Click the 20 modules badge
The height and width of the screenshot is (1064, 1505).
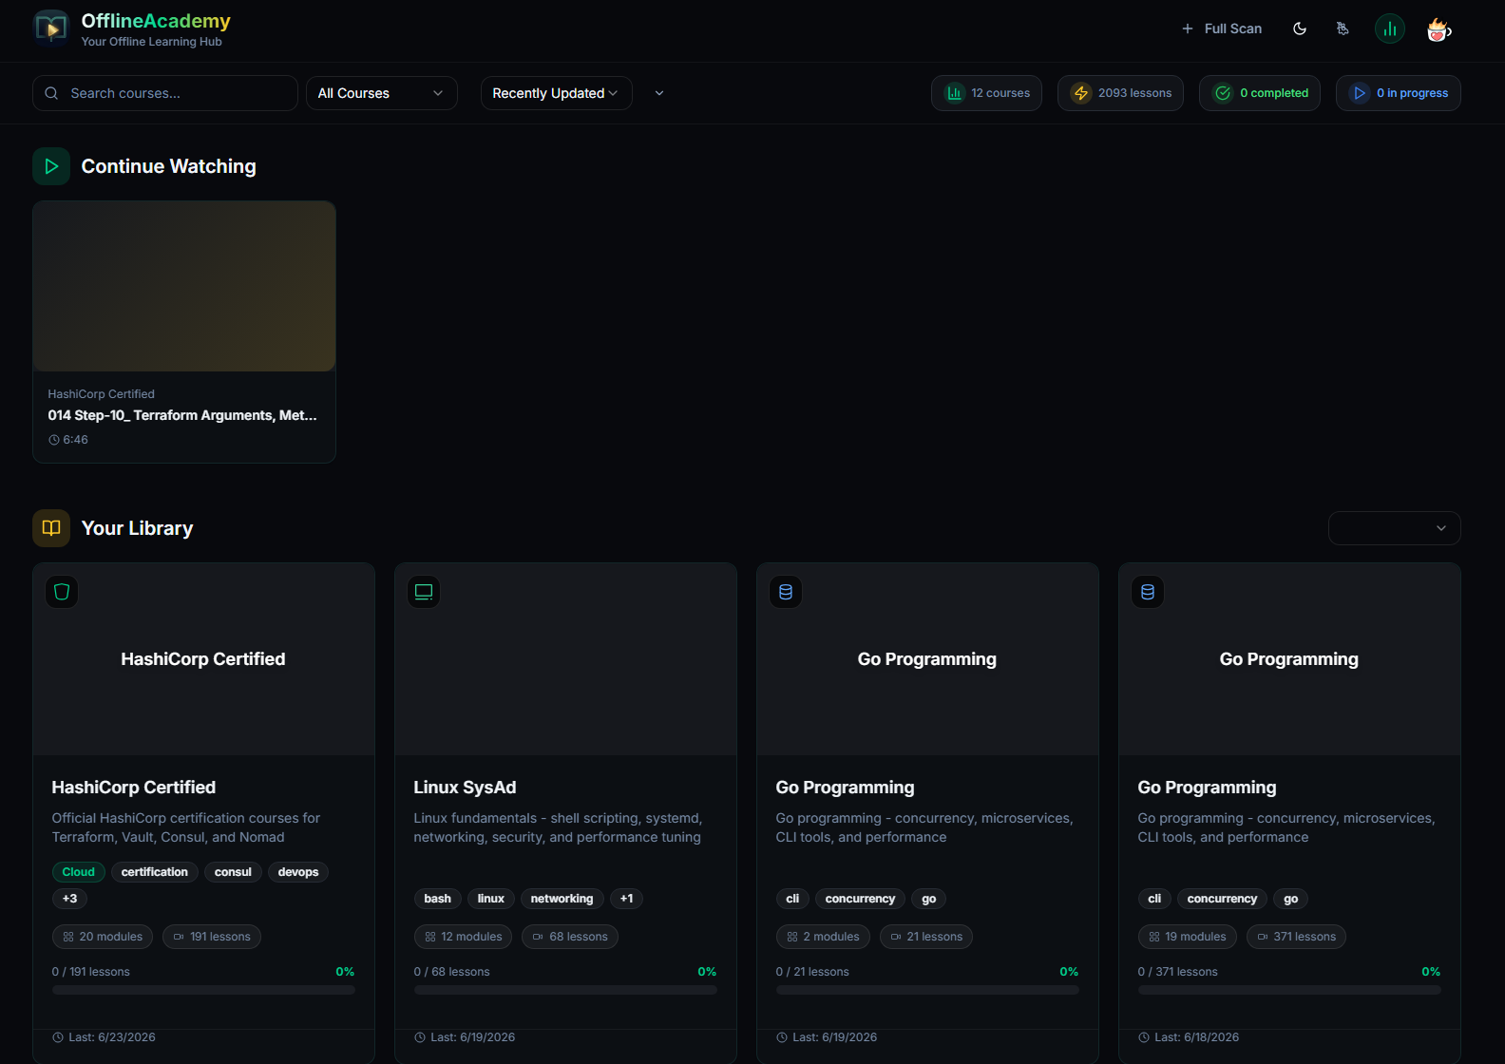coord(103,937)
